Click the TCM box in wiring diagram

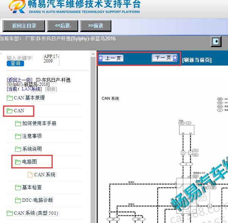coord(187,130)
